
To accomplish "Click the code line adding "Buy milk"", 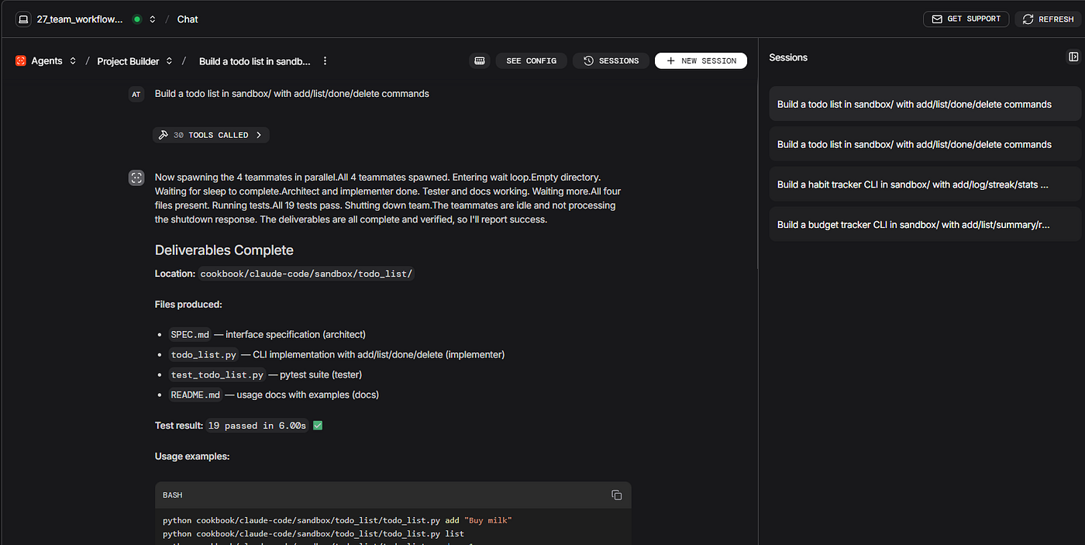I will pyautogui.click(x=337, y=520).
